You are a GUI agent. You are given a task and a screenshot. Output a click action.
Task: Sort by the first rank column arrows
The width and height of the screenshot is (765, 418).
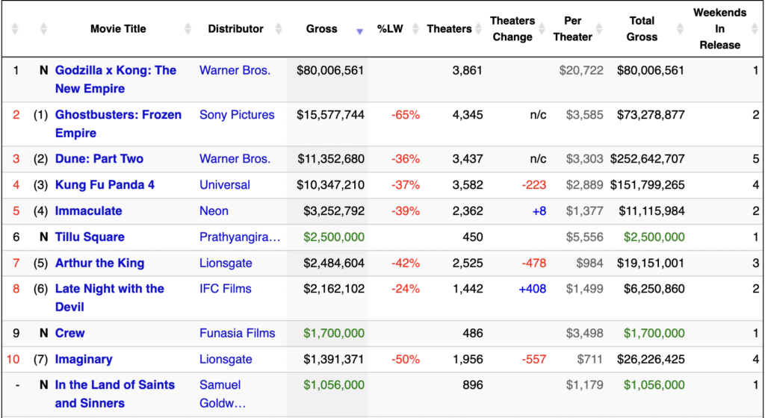point(15,29)
